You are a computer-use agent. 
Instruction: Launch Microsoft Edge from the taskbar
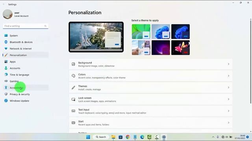[142, 137]
